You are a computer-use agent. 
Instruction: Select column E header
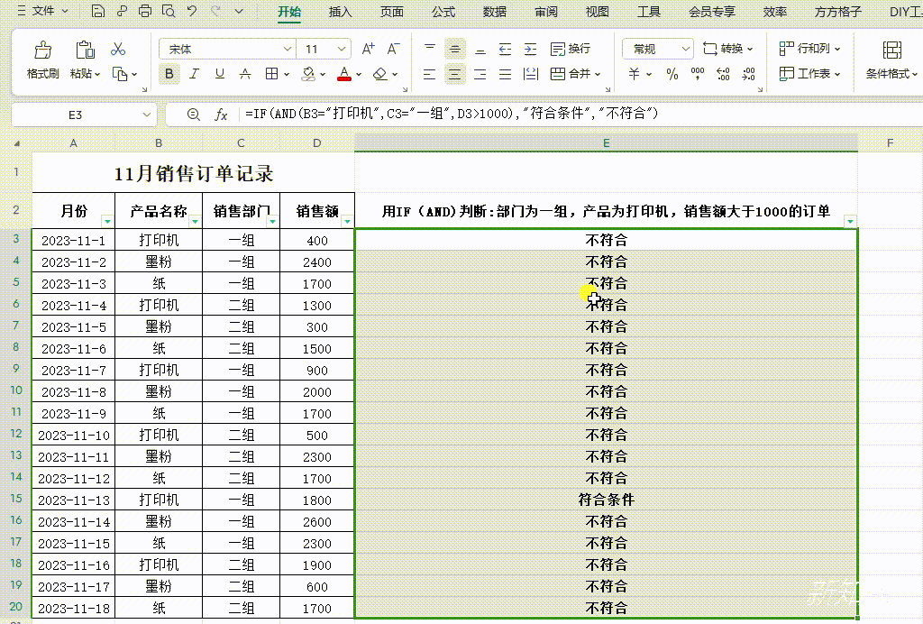coord(606,142)
